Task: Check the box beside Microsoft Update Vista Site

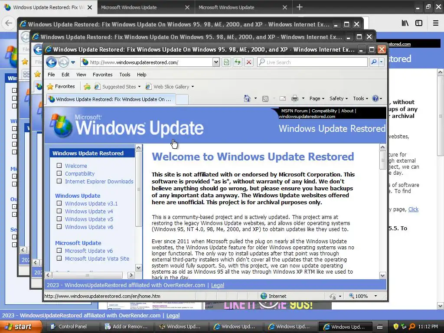Action: 59,258
